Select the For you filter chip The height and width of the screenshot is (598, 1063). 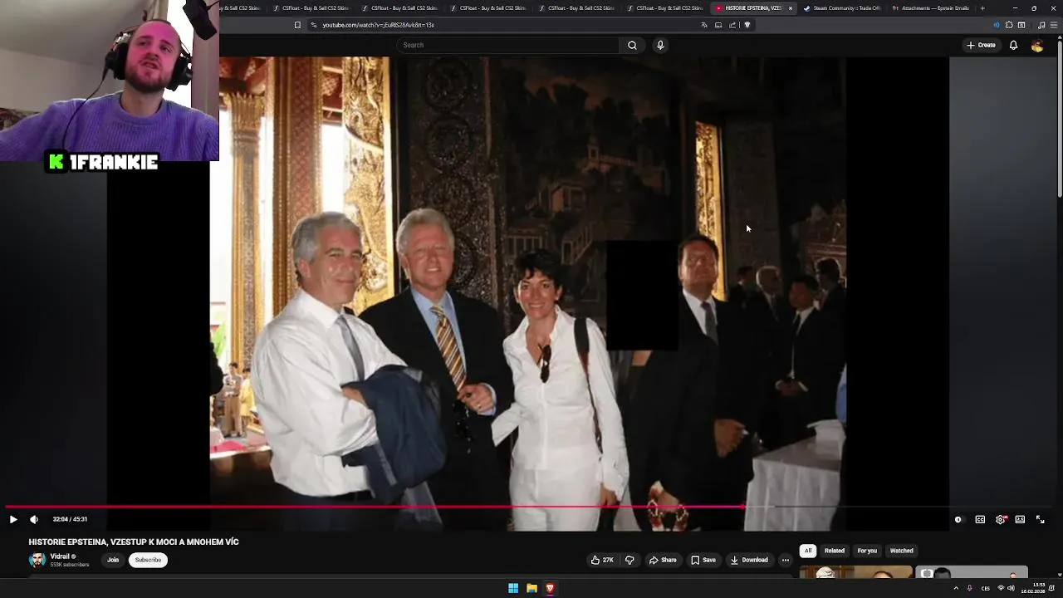pyautogui.click(x=867, y=551)
